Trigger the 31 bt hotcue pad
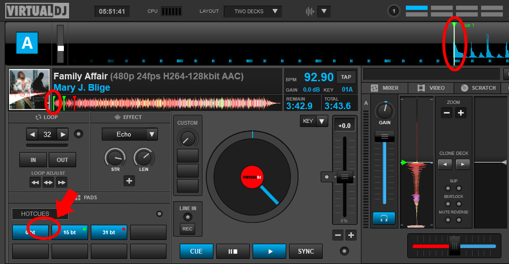Viewport: 509px width, 264px height. pos(109,232)
